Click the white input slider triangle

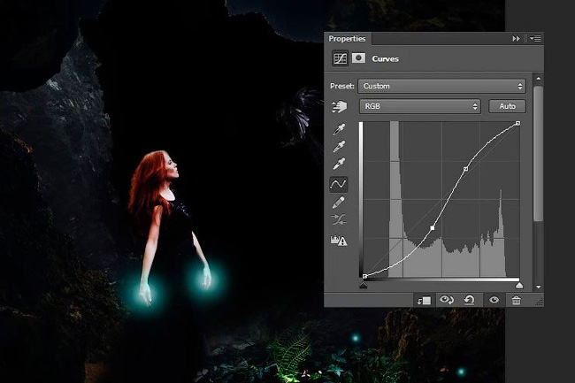point(519,285)
